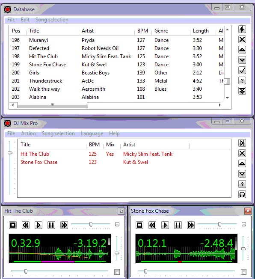Select Hit The Club in DJ Mix Pro playlist
Viewport: 255px width, 279px height.
[x=124, y=154]
